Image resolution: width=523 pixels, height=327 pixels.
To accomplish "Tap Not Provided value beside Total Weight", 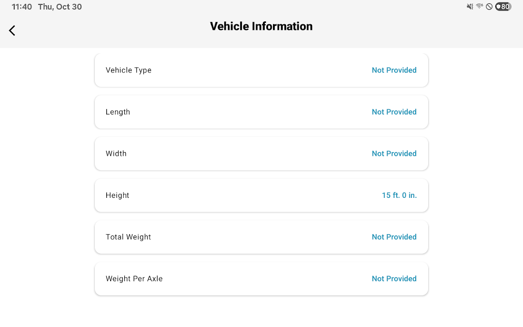I will [394, 237].
